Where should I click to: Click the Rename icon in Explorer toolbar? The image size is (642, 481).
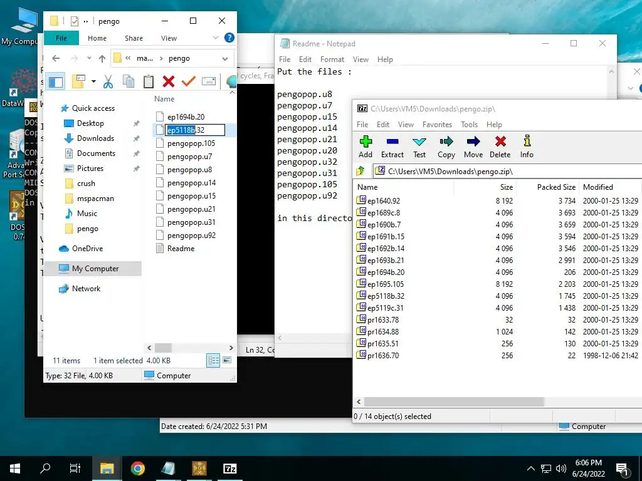coord(209,81)
